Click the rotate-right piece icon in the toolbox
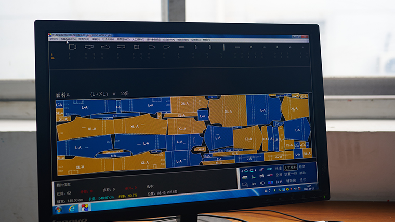The width and height of the screenshot is (395, 222). point(252,171)
